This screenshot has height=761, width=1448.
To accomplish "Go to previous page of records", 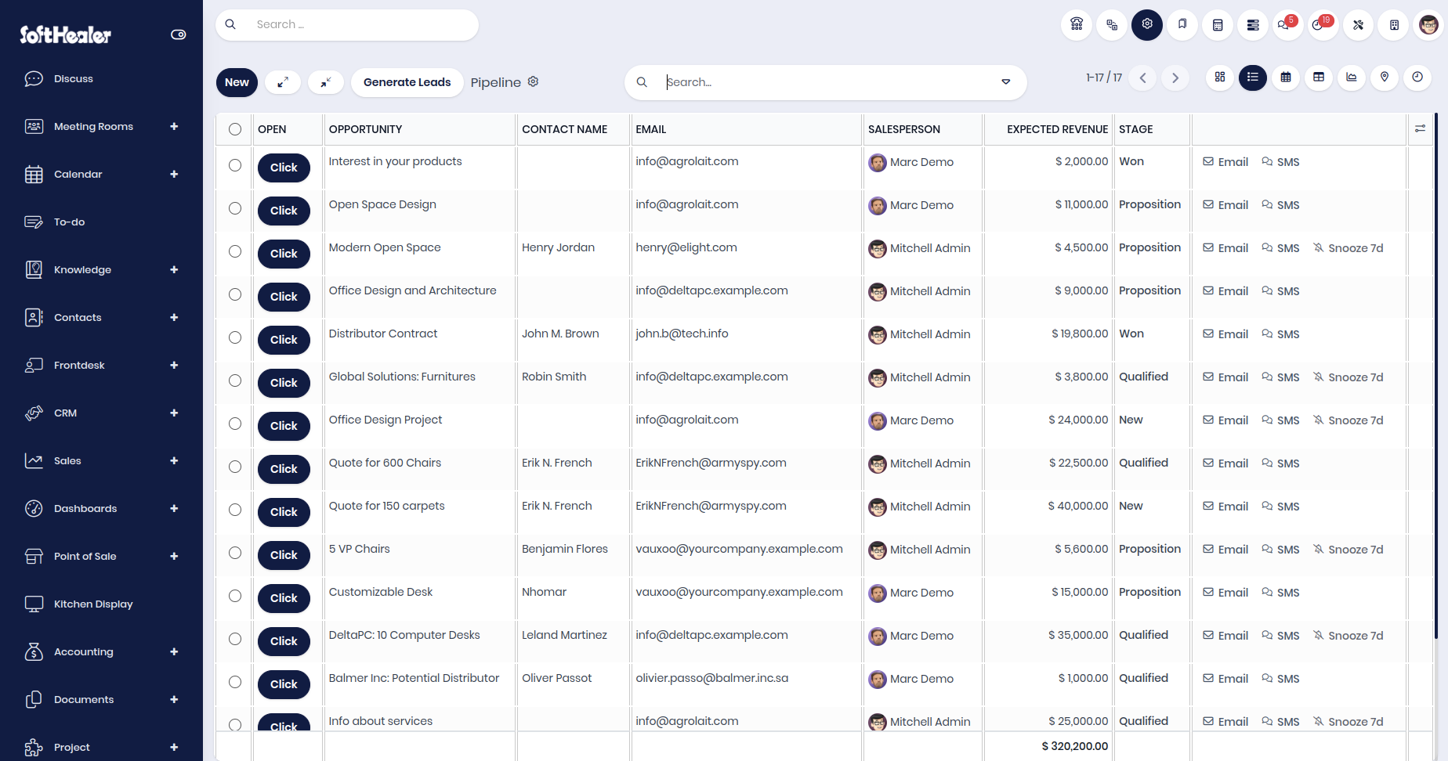I will [1143, 78].
